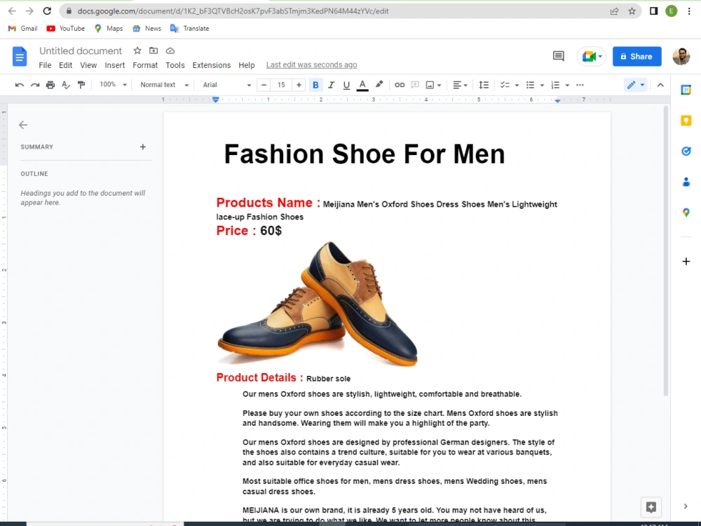Screen dimensions: 701x526
Task: Click the Numbered list icon
Action: (x=555, y=85)
